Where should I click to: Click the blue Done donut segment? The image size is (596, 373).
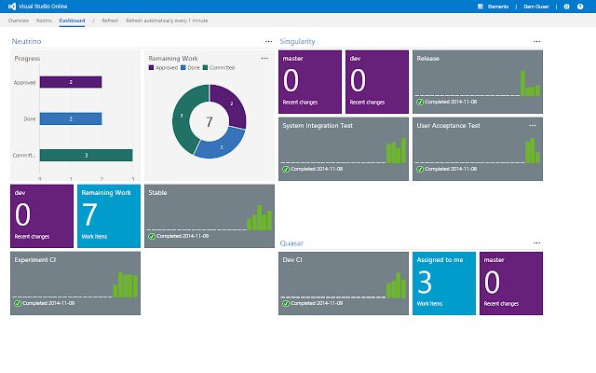coord(222,146)
